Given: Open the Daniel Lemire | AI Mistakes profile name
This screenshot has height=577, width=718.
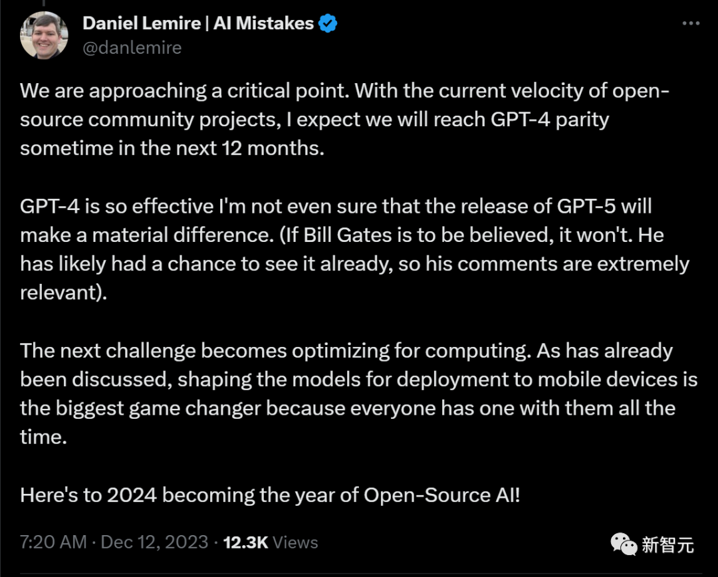Looking at the screenshot, I should click(197, 24).
